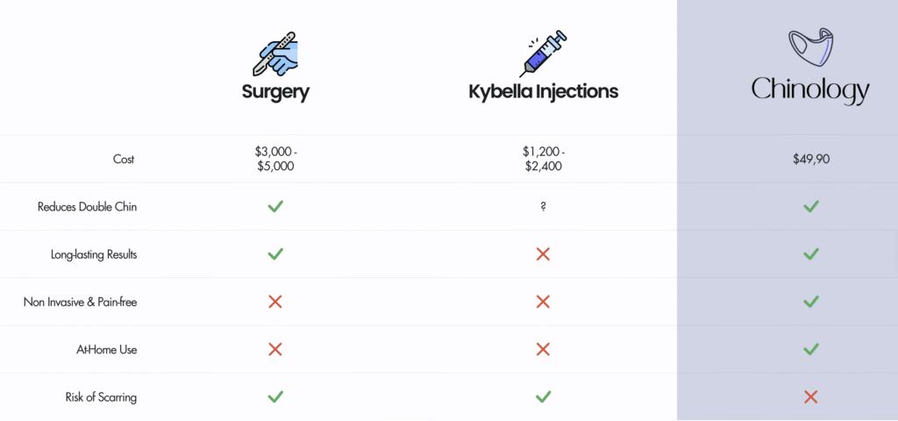Click the red X for Surgery At-Home Use

275,349
